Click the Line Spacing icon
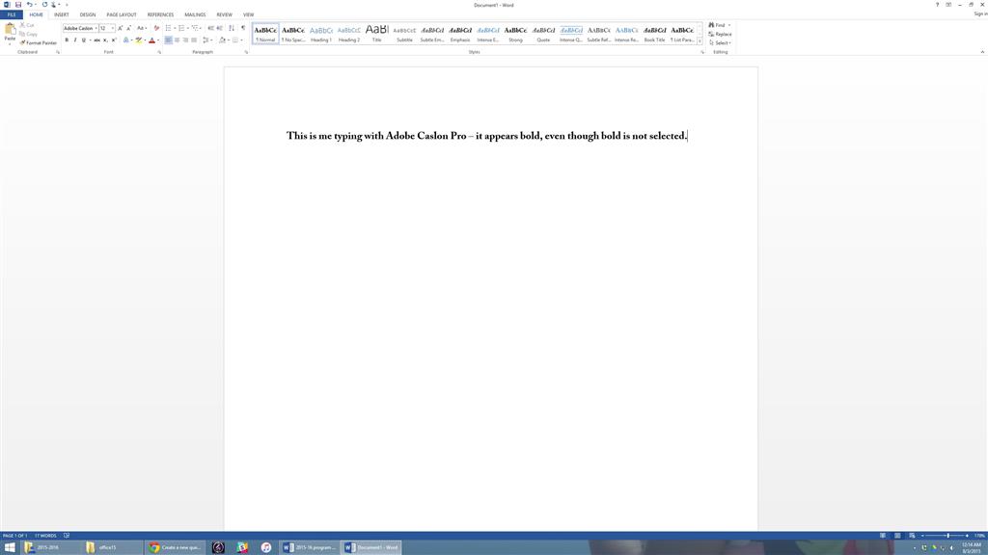The height and width of the screenshot is (555, 988). point(206,40)
